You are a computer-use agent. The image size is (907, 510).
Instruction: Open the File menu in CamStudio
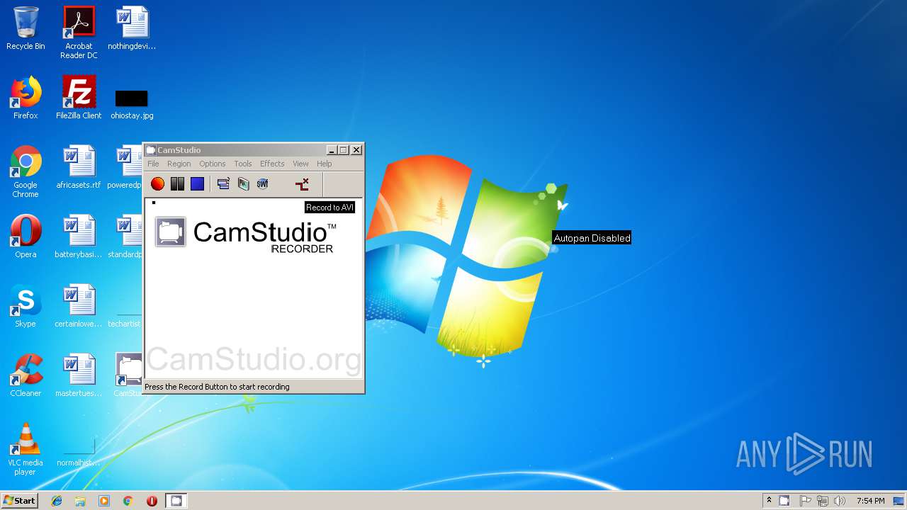point(153,164)
